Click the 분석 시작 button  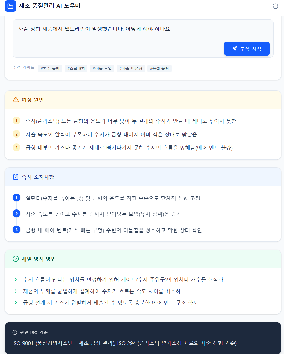(x=247, y=48)
